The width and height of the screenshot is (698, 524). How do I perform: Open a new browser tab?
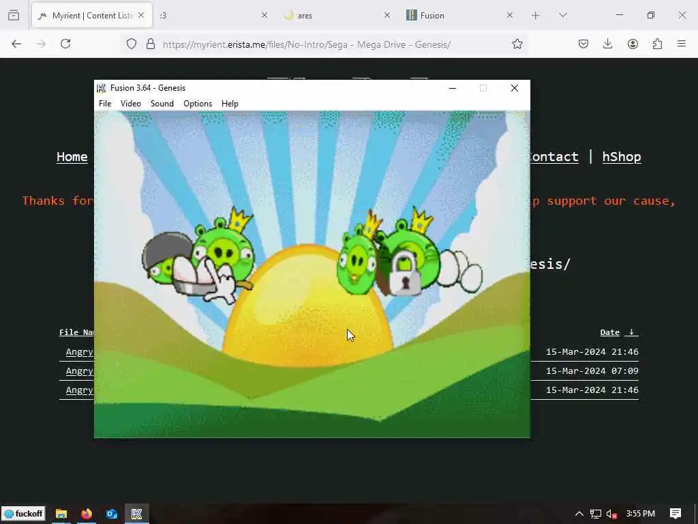coord(536,15)
